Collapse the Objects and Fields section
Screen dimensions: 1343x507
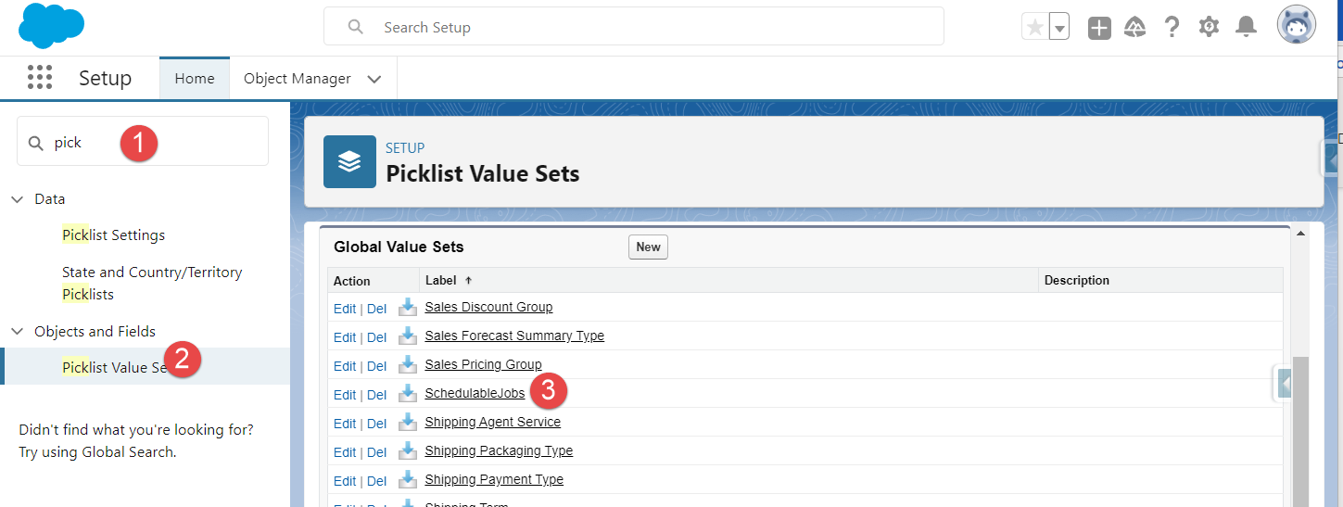point(17,331)
